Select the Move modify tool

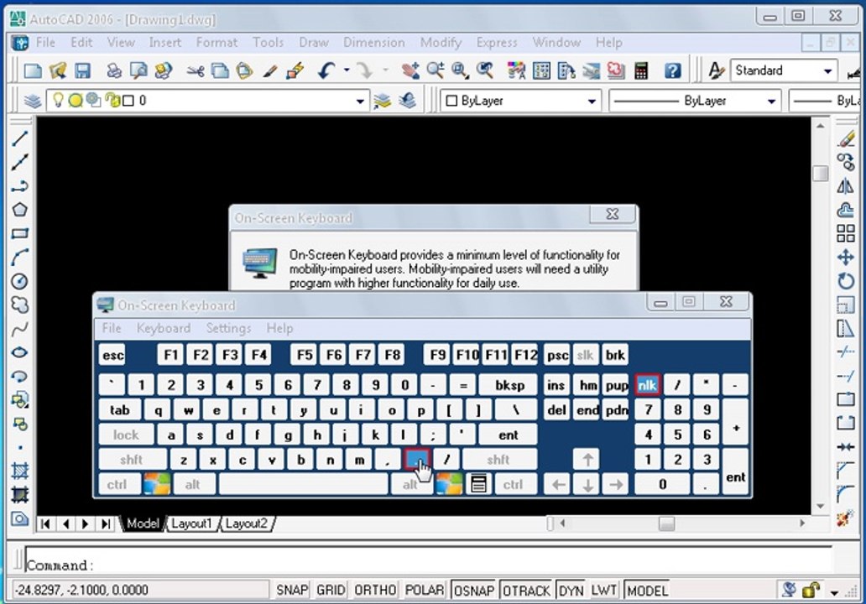[846, 258]
